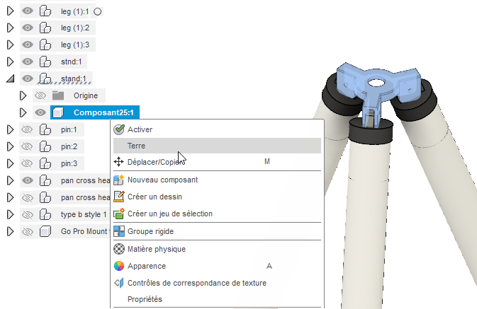Screen dimensions: 477x309
Task: Show pin:3 via its eye icon
Action: click(28, 164)
